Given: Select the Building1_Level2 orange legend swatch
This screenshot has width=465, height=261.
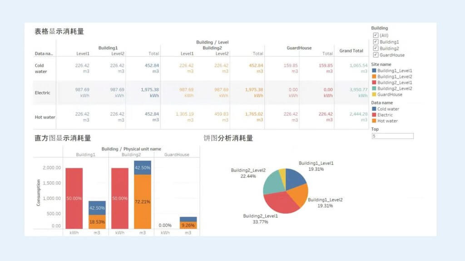Looking at the screenshot, I should [x=374, y=77].
